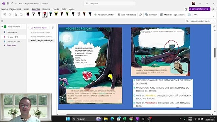The width and height of the screenshot is (217, 122).
Task: Select the Noções de Posição forest image
Action: [91, 66]
